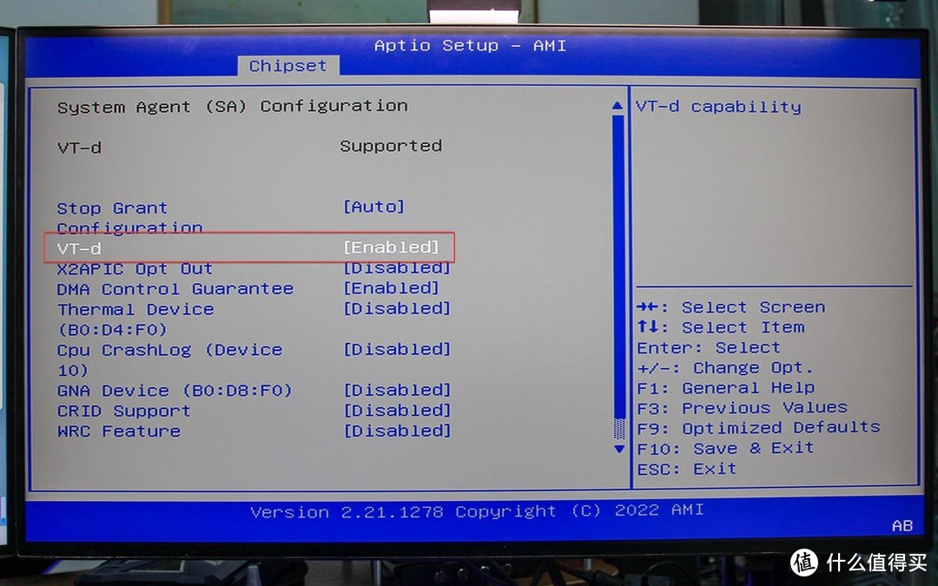The height and width of the screenshot is (586, 938).
Task: Click the System Agent (SA) Configuration heading
Action: (x=232, y=105)
